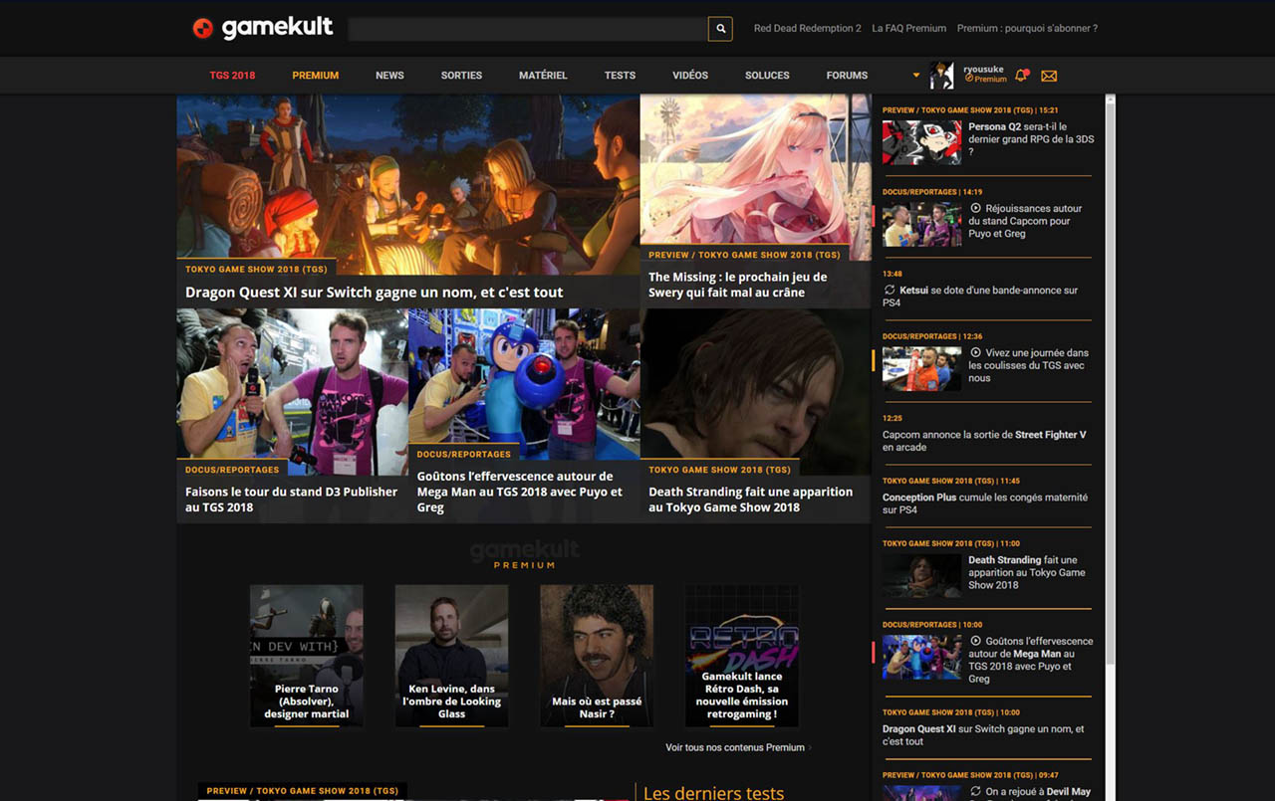The width and height of the screenshot is (1275, 801).
Task: Follow the Red Dead Redemption 2 link
Action: (x=807, y=29)
